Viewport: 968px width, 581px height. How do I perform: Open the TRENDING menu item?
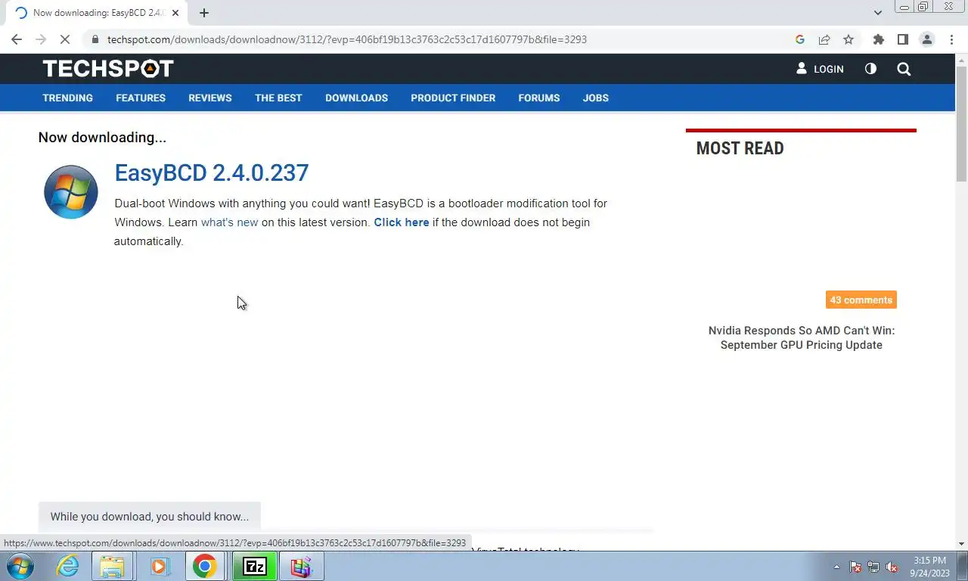tap(67, 98)
